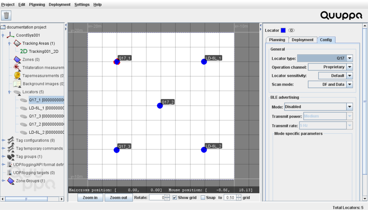368x210 pixels.
Task: Click the UDP/logging targets icon
Action: tap(9, 173)
